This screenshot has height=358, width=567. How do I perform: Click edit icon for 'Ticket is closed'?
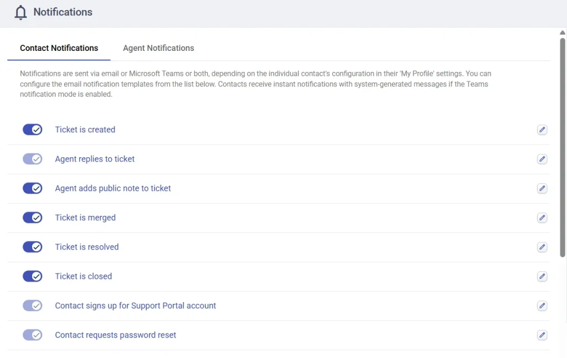click(x=542, y=276)
